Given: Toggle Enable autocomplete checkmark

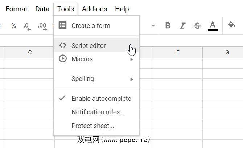Looking at the screenshot, I should [x=63, y=98].
